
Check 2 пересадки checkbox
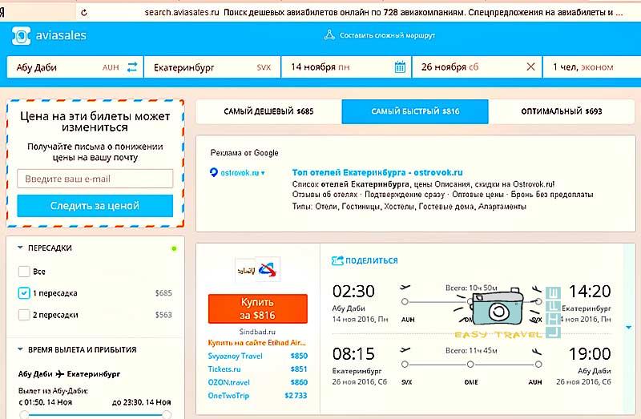click(x=24, y=315)
